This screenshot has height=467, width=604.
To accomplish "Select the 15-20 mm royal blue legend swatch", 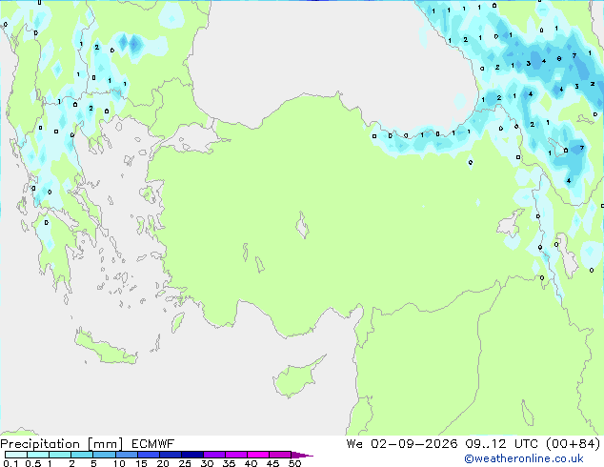I will (x=149, y=455).
